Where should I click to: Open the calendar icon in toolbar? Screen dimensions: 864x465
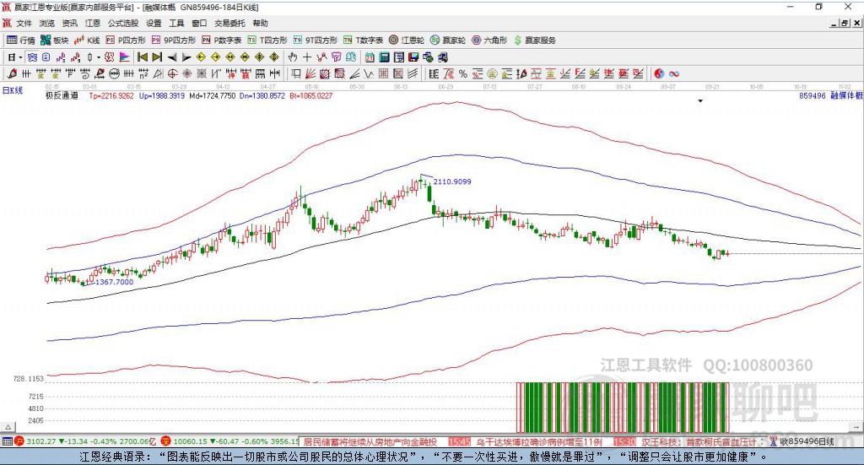[x=370, y=57]
